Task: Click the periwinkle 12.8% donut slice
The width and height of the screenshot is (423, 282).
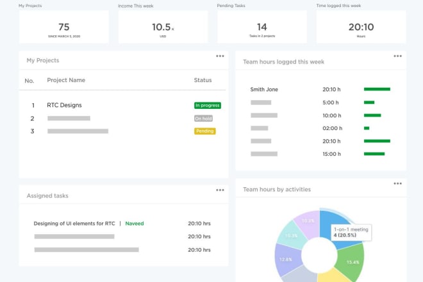Action: pos(286,259)
